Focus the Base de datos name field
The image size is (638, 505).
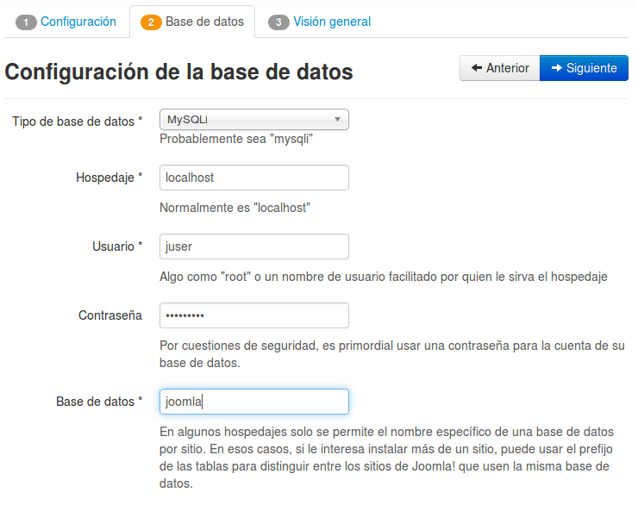pos(254,402)
